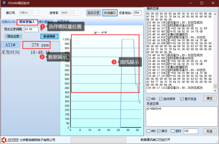Click the 导出记录 button
The image size is (219, 144).
(13, 36)
